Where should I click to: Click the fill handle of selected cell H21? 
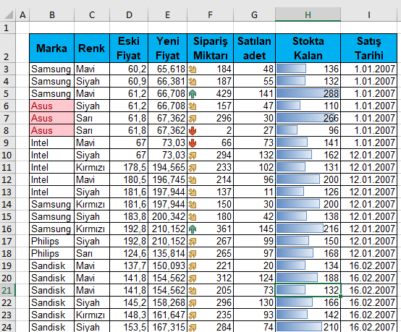tap(340, 297)
